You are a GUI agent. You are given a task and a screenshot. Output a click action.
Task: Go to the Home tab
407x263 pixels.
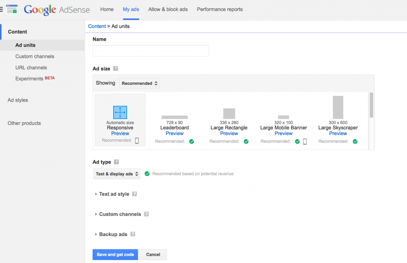pos(107,10)
